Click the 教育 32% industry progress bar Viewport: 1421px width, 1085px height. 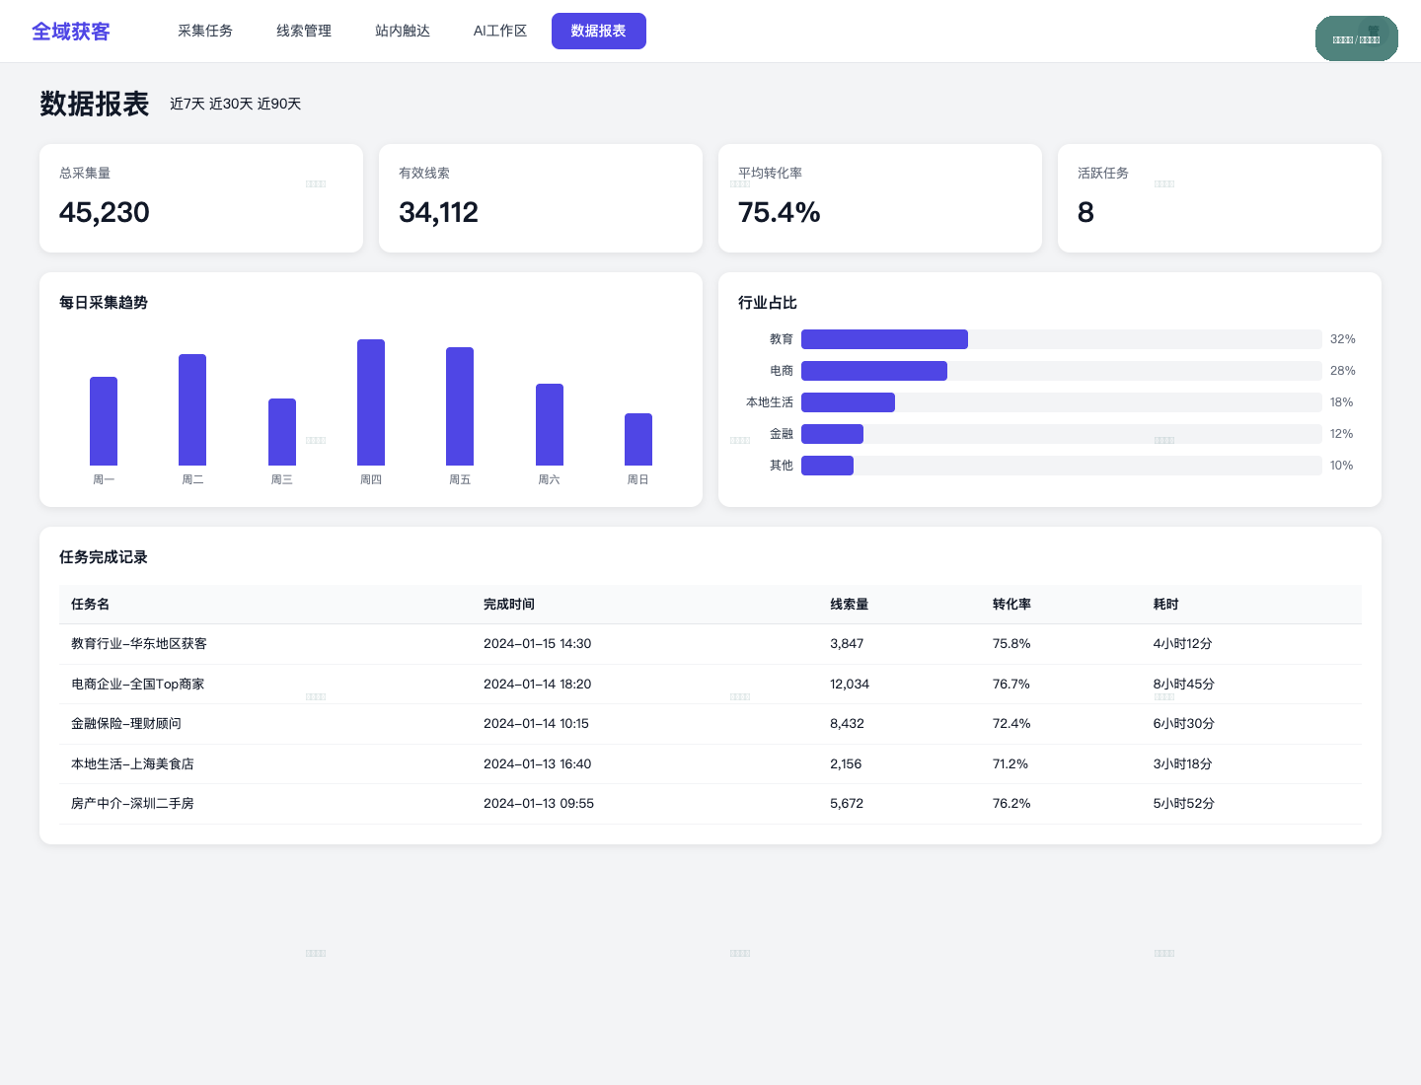(x=1061, y=339)
